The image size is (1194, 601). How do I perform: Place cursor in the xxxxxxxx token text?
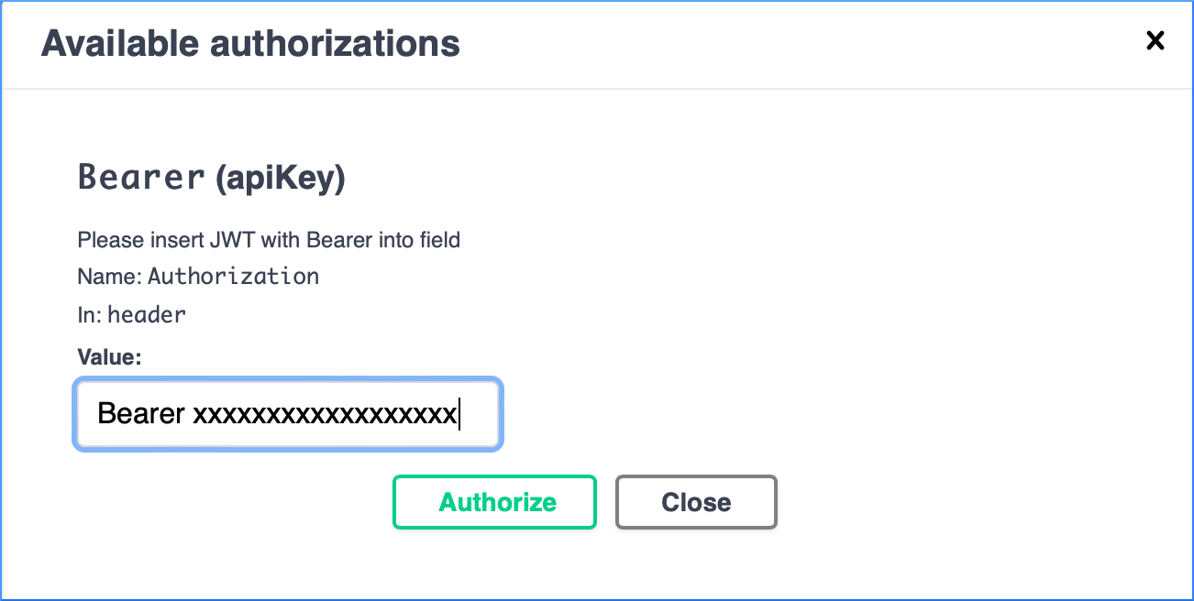324,415
